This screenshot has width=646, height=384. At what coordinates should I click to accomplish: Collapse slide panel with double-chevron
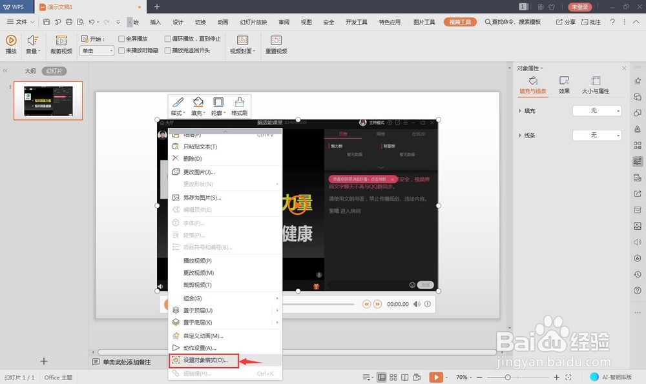5,71
